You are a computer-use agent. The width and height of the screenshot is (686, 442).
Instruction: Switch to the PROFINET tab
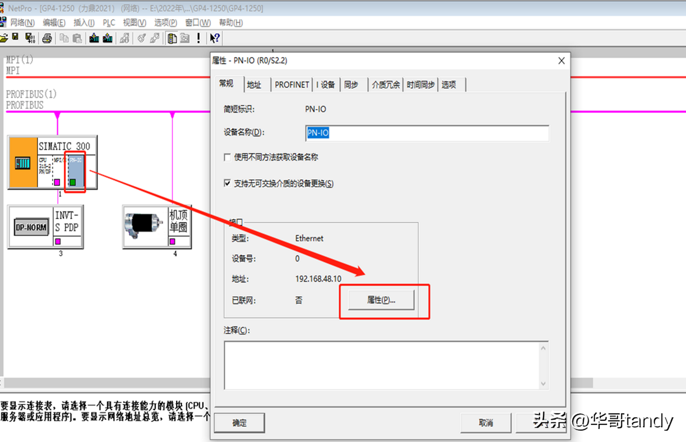coord(291,84)
